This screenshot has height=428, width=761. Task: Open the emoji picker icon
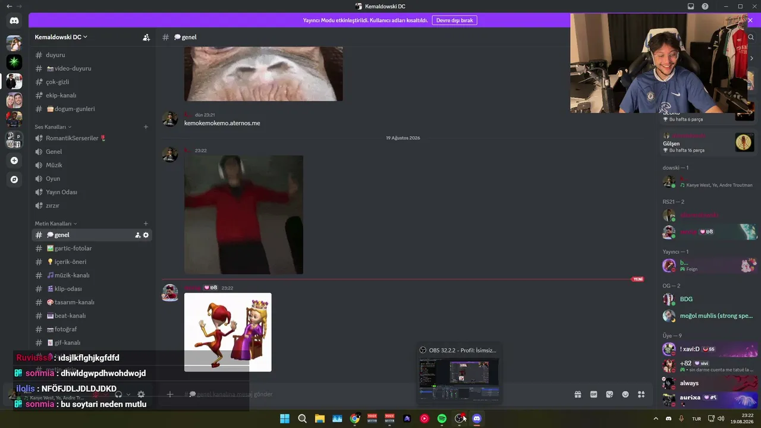[625, 394]
